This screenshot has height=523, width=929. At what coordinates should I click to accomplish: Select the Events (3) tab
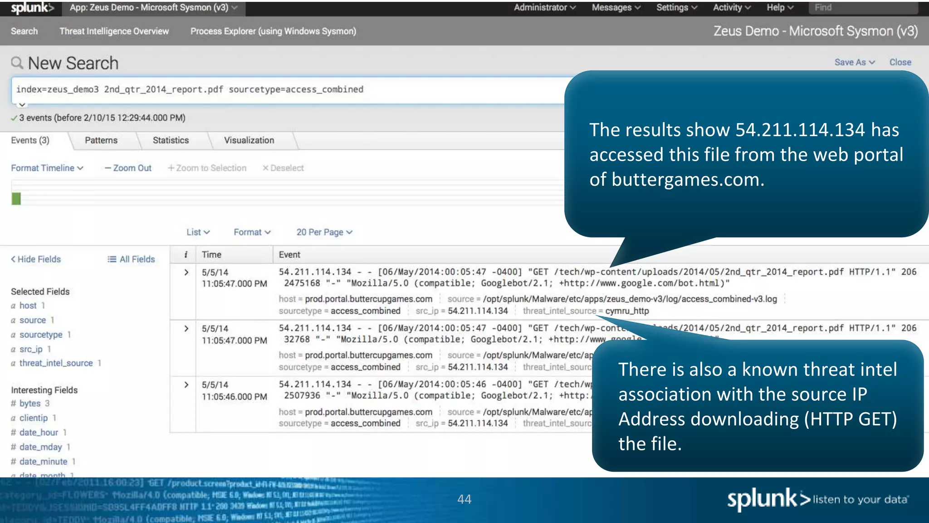pos(30,140)
